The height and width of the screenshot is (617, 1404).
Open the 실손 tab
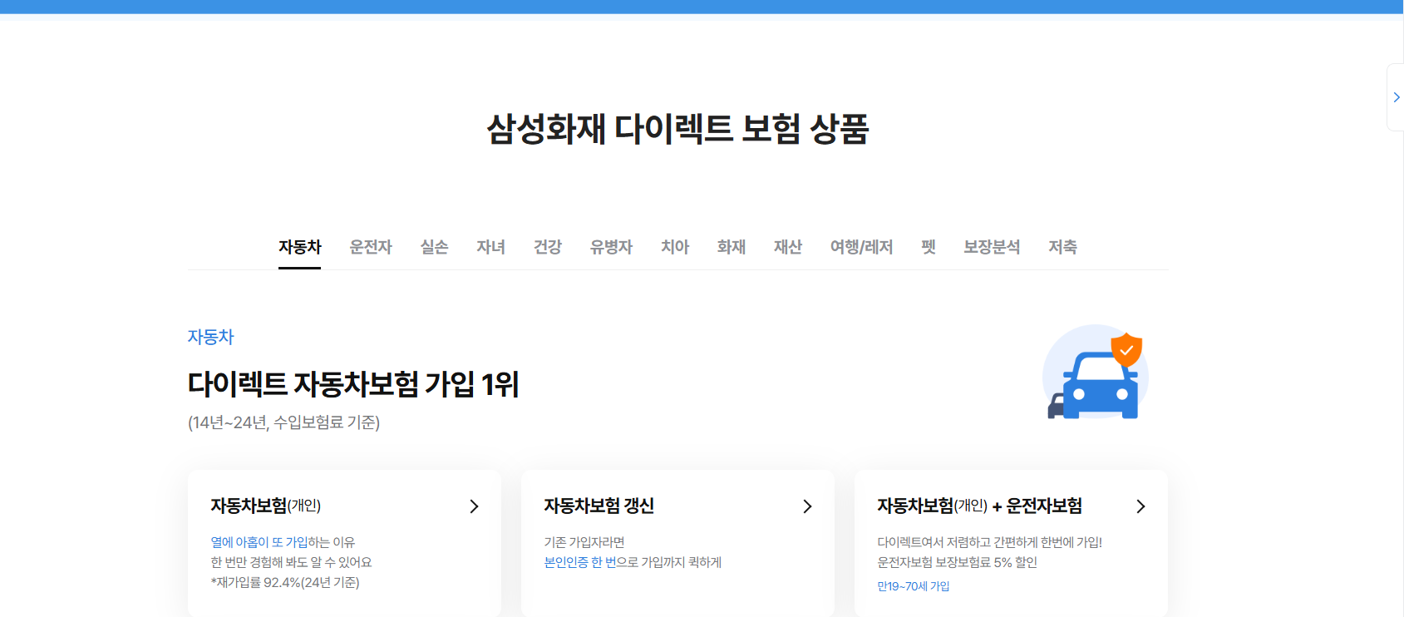434,247
